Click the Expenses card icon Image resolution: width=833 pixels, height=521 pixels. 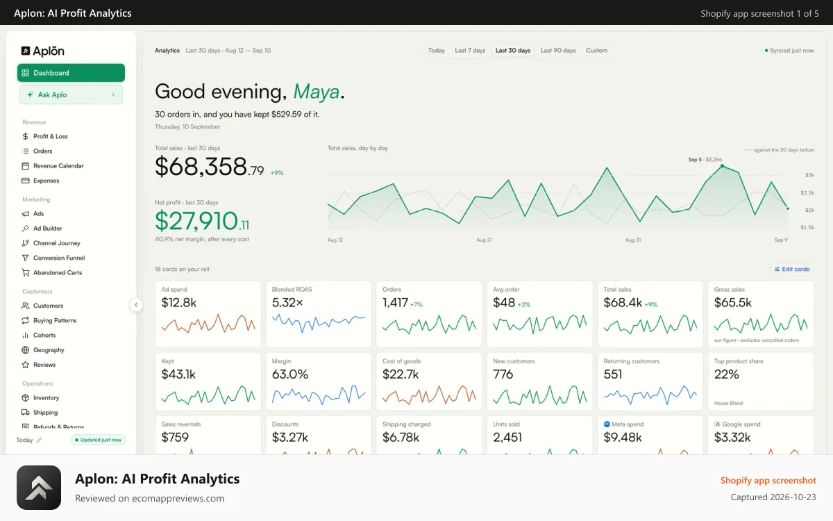pos(26,181)
